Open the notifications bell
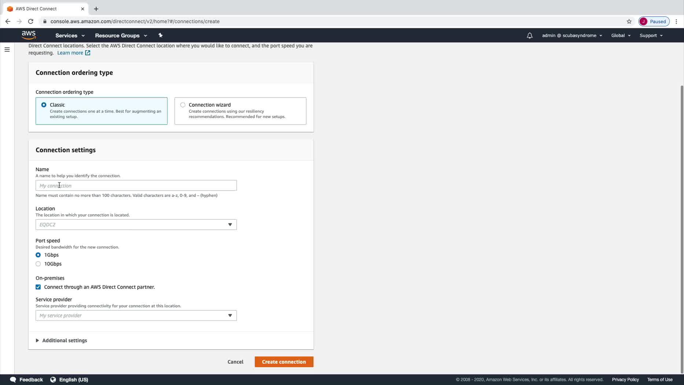Screen dimensions: 684x385 (x=529, y=36)
